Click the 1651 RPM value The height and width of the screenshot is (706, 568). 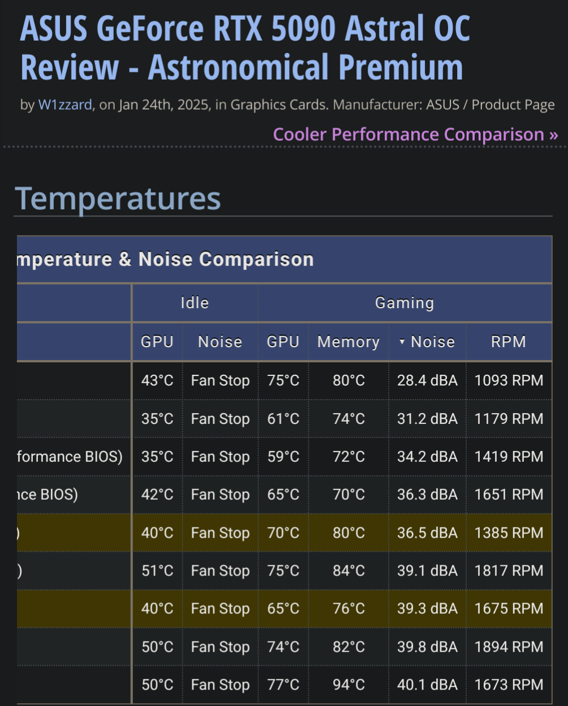[509, 495]
